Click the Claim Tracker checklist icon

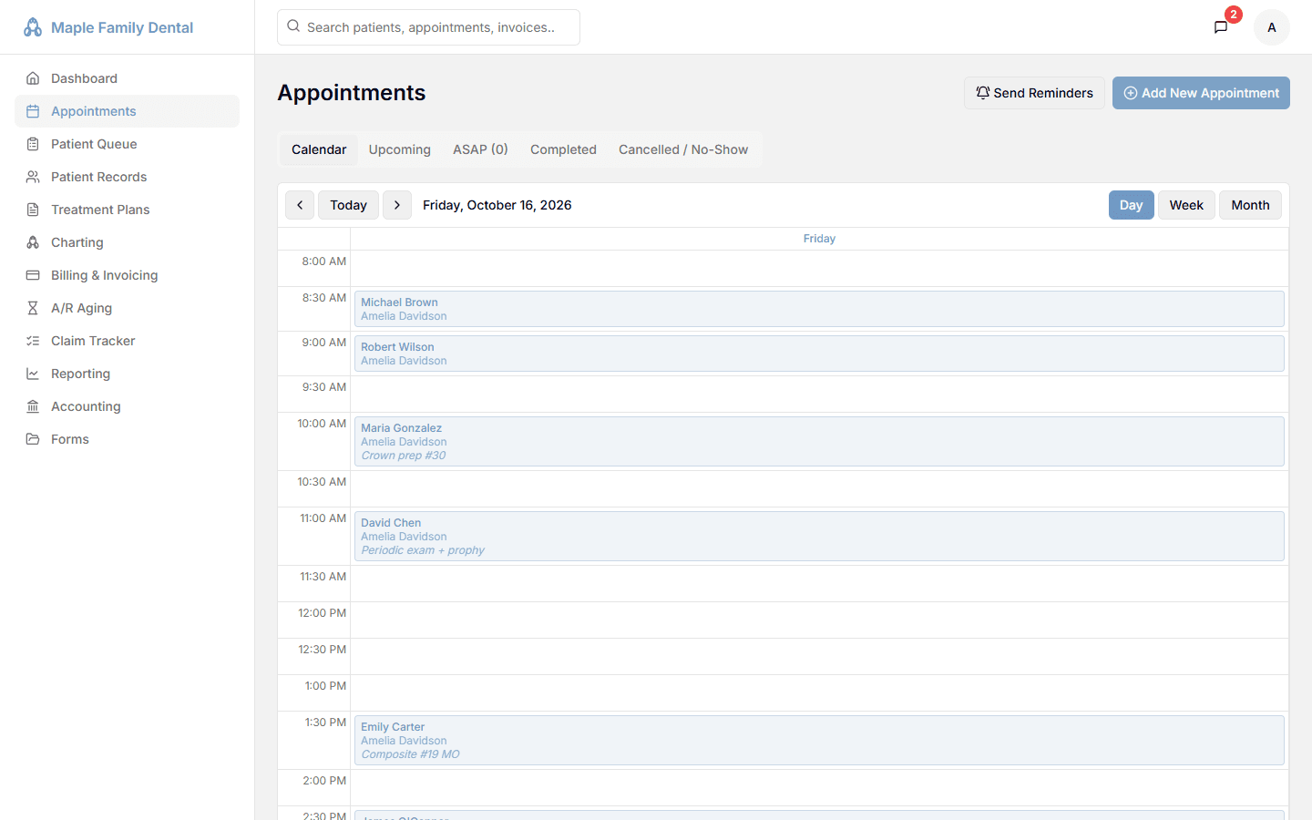point(33,341)
